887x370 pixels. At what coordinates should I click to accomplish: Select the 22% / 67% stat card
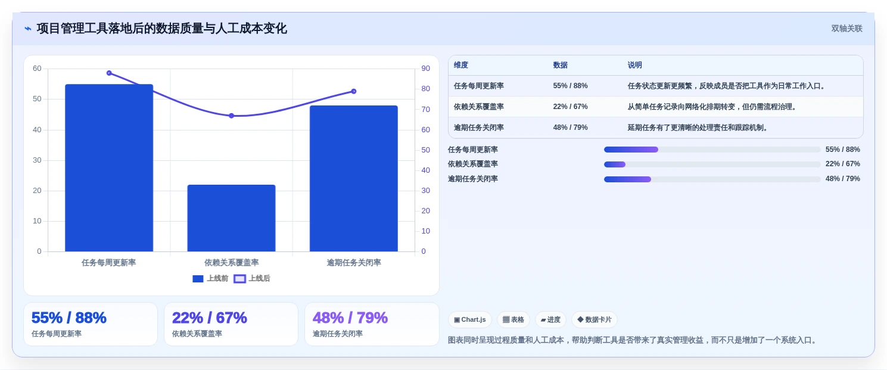pos(231,324)
